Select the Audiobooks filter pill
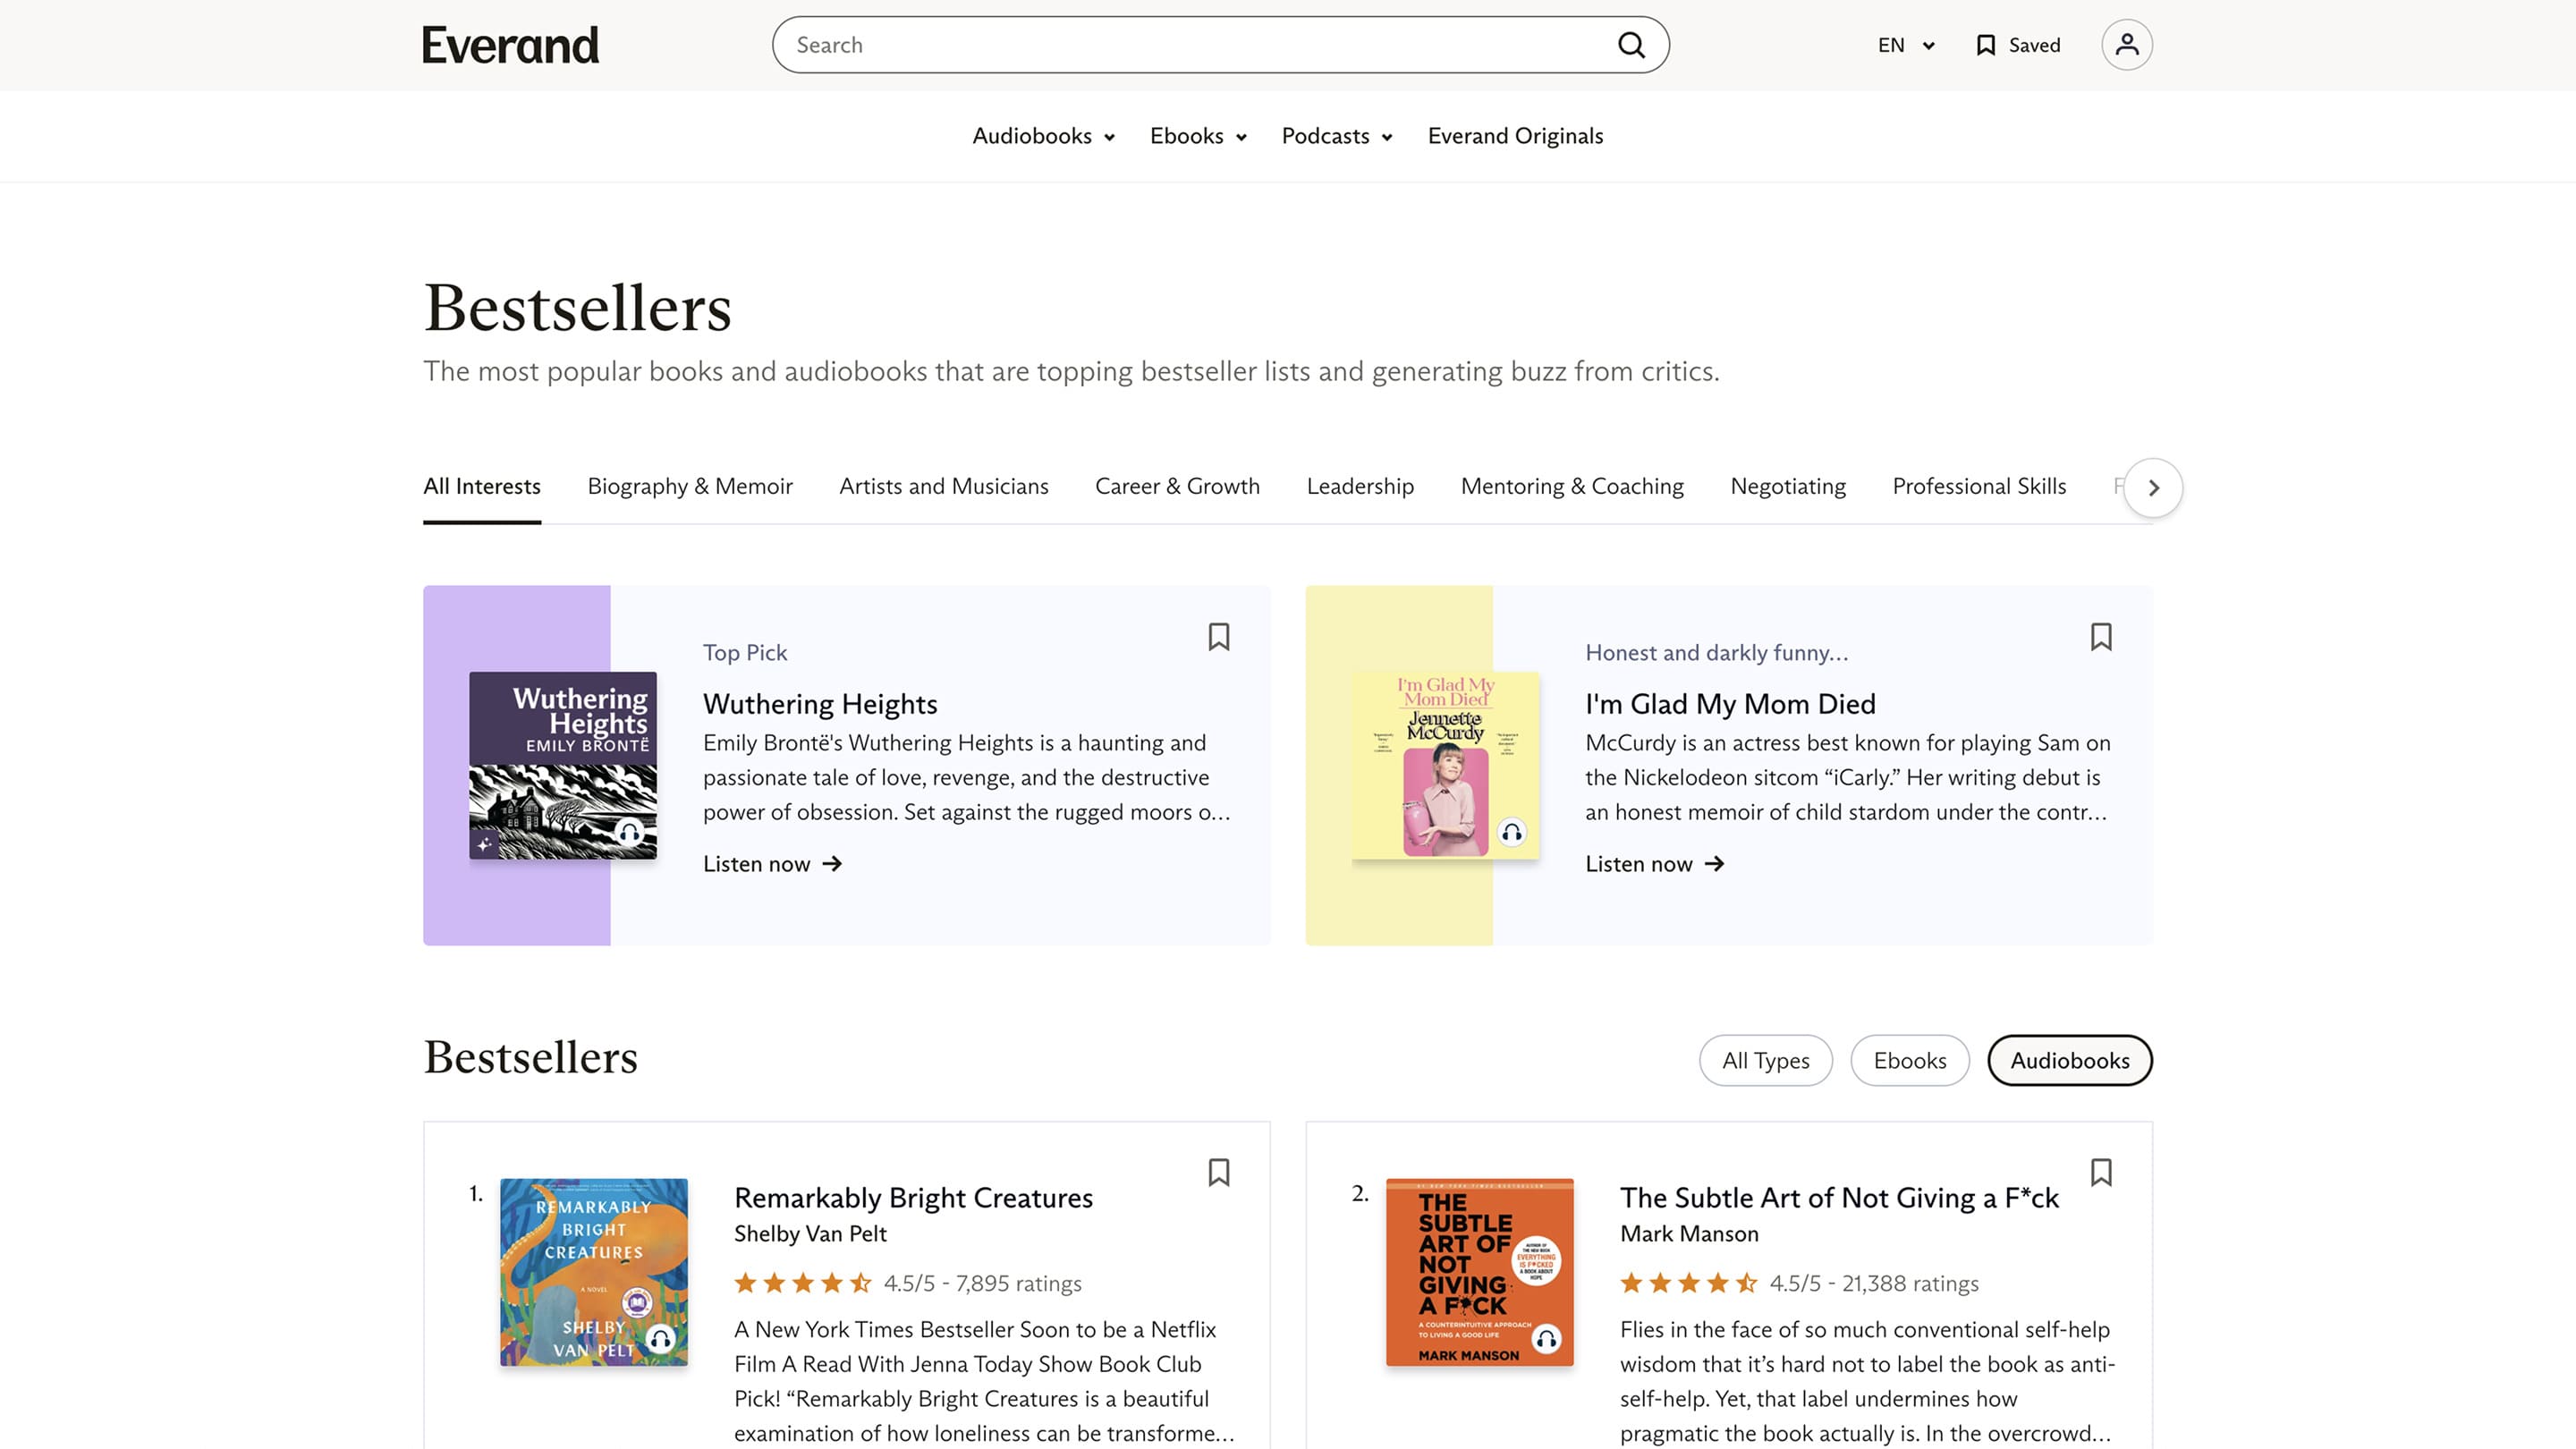2576x1449 pixels. pos(2069,1060)
